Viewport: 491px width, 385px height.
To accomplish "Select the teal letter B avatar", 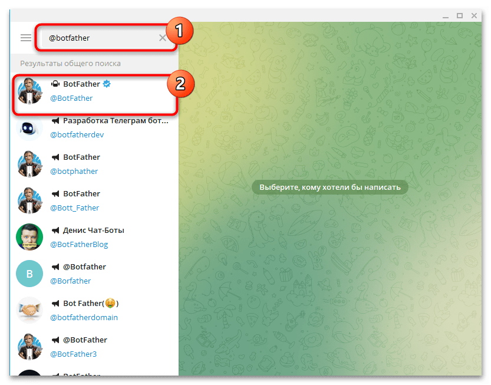I will tap(29, 274).
